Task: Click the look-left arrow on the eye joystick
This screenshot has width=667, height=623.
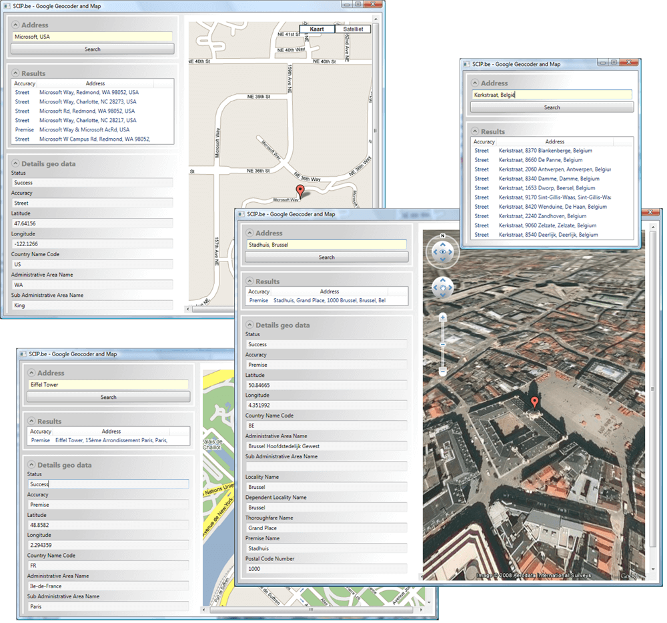Action: tap(435, 252)
